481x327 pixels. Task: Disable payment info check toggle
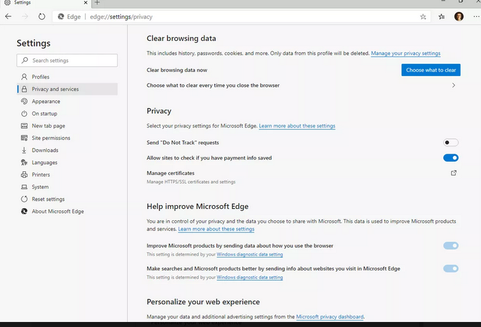(451, 158)
